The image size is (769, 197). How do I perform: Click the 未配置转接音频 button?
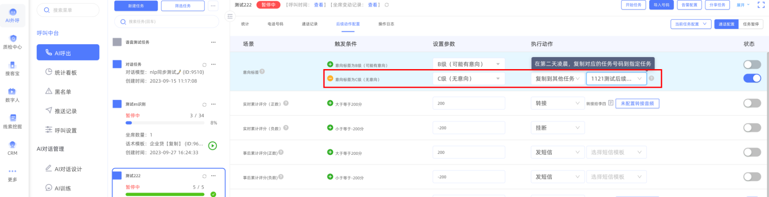637,103
